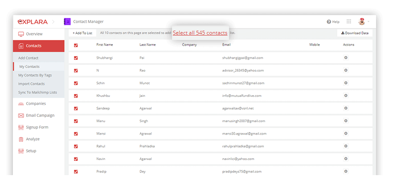This screenshot has width=401, height=180.
Task: Open the Signup Form sidebar section
Action: pos(39,127)
